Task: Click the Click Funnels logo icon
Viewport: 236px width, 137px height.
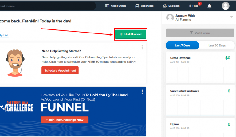Action: coord(107,6)
